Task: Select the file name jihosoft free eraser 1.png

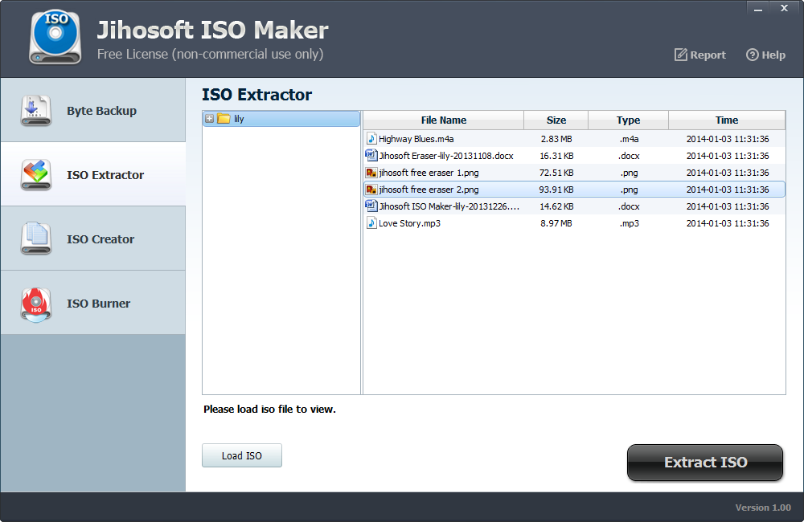Action: coord(429,173)
